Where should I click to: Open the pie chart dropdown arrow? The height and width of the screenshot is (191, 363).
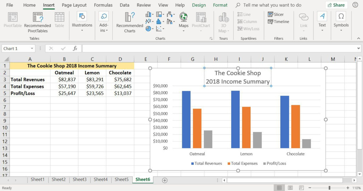pos(152,29)
